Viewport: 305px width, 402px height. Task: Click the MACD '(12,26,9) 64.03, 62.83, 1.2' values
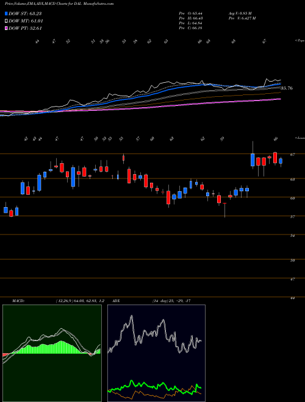[x=80, y=301]
